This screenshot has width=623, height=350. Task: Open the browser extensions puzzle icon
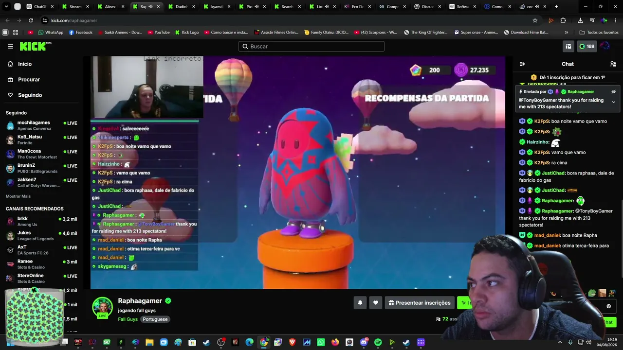tap(563, 20)
